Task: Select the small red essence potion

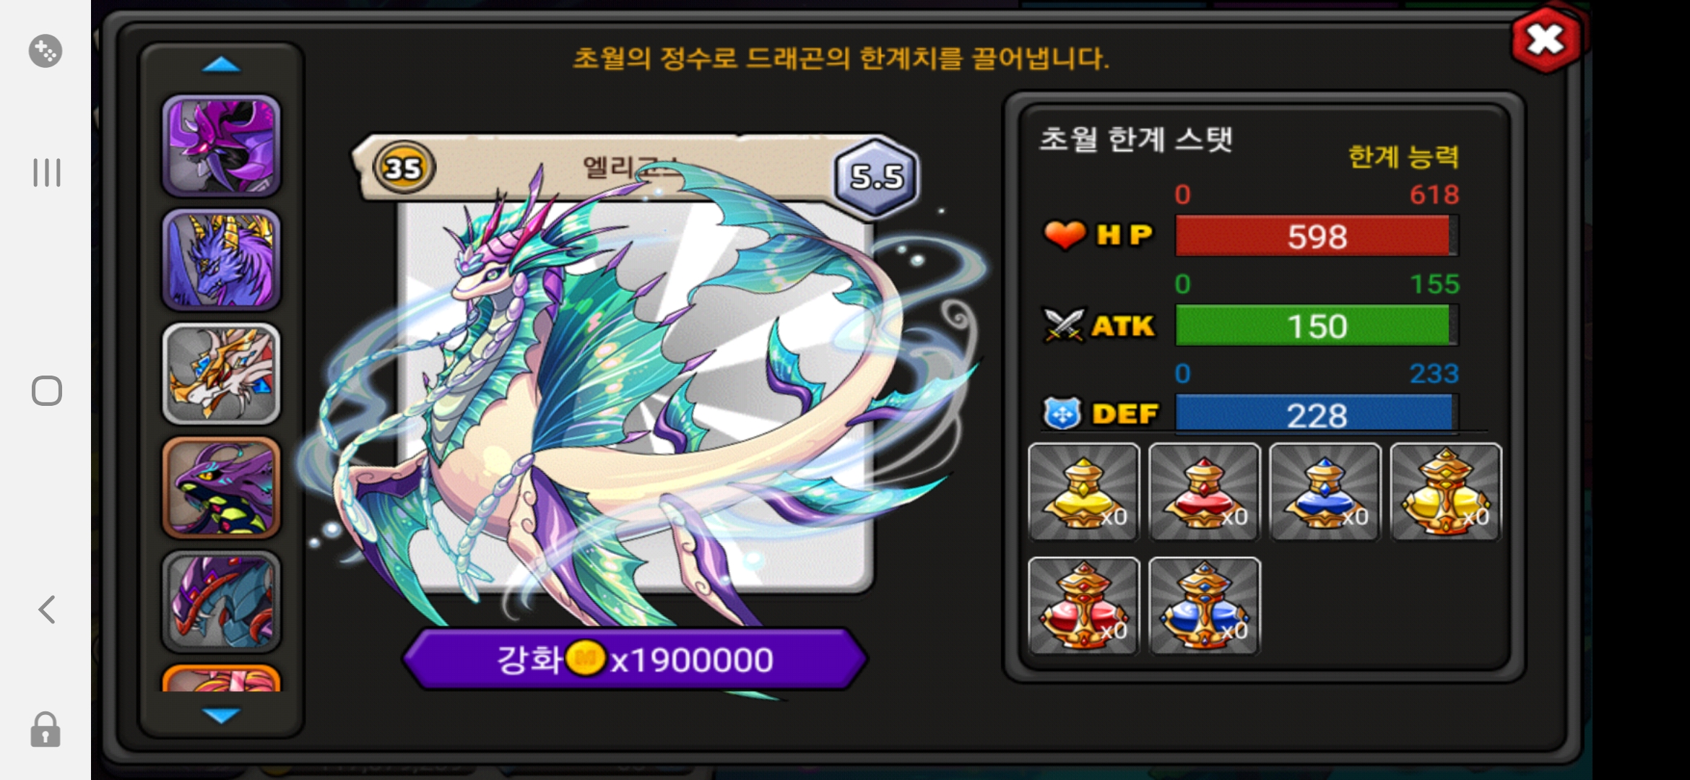Action: (1205, 493)
